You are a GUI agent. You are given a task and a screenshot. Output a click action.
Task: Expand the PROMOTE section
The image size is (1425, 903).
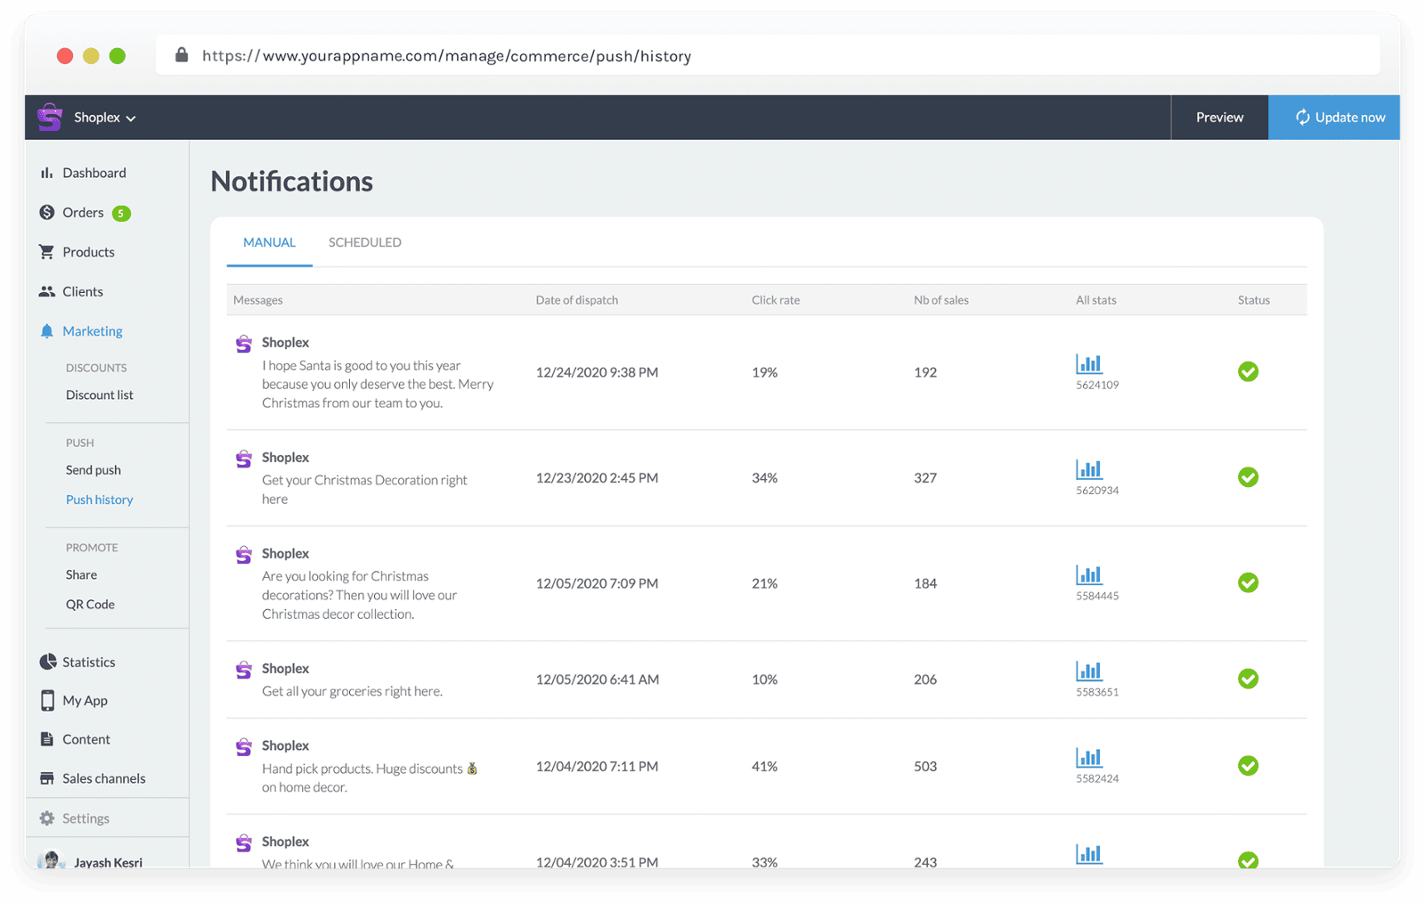[91, 546]
